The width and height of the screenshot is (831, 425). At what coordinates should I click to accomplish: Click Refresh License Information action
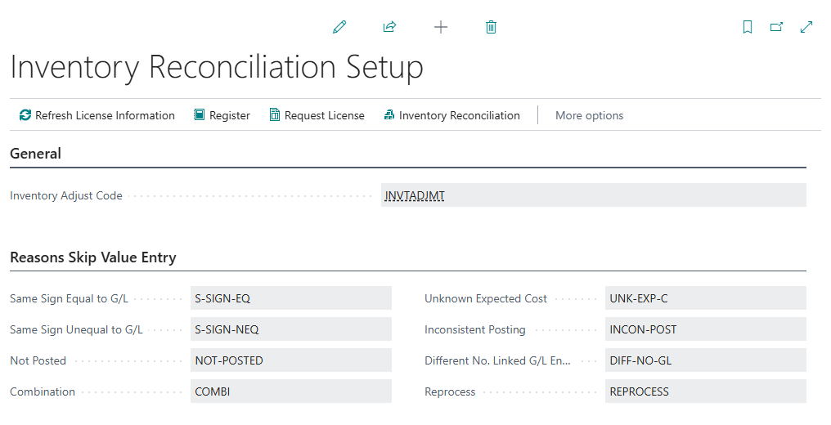click(x=97, y=115)
